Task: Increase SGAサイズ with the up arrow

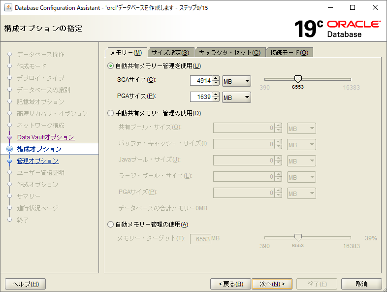Action: tap(216, 78)
